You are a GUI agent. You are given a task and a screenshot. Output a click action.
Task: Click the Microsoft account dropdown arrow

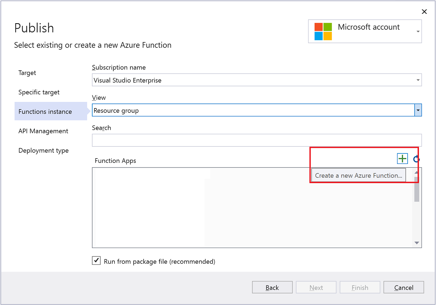(x=418, y=31)
